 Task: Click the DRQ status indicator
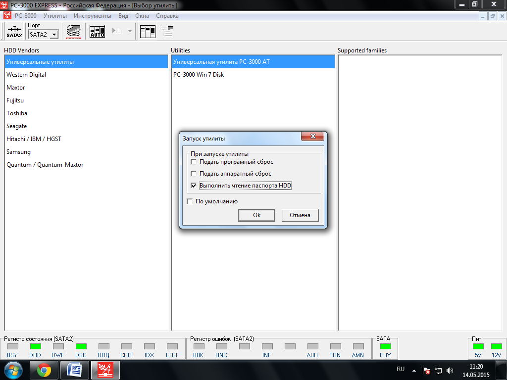point(104,346)
